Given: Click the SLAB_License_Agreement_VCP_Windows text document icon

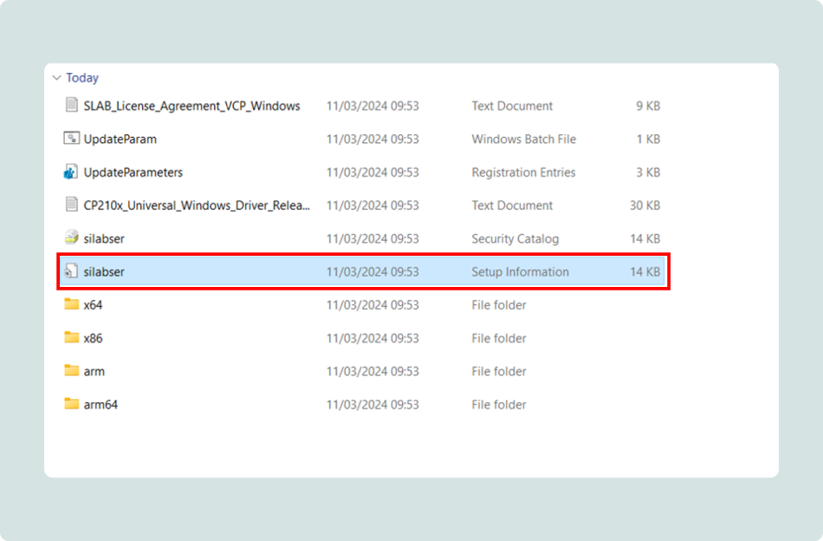Looking at the screenshot, I should 71,105.
